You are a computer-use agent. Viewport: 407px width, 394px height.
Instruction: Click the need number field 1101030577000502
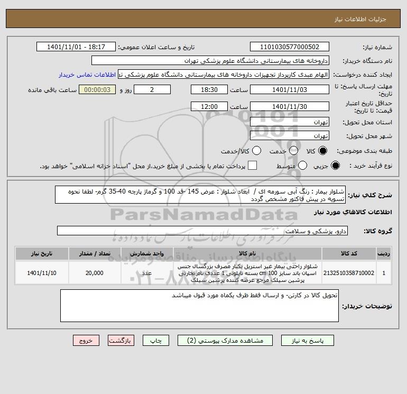tap(290, 47)
